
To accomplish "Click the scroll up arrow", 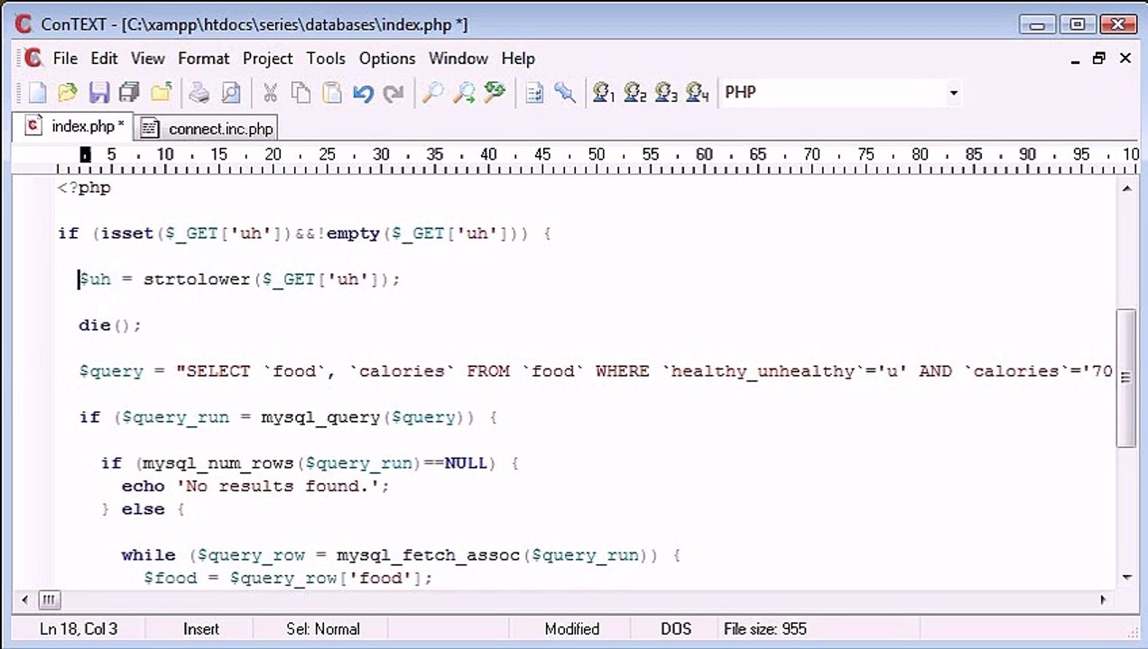I will coord(1126,187).
